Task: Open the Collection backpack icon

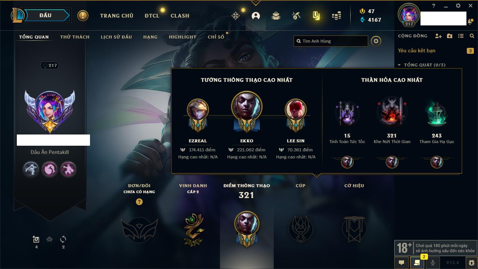Action: click(276, 16)
